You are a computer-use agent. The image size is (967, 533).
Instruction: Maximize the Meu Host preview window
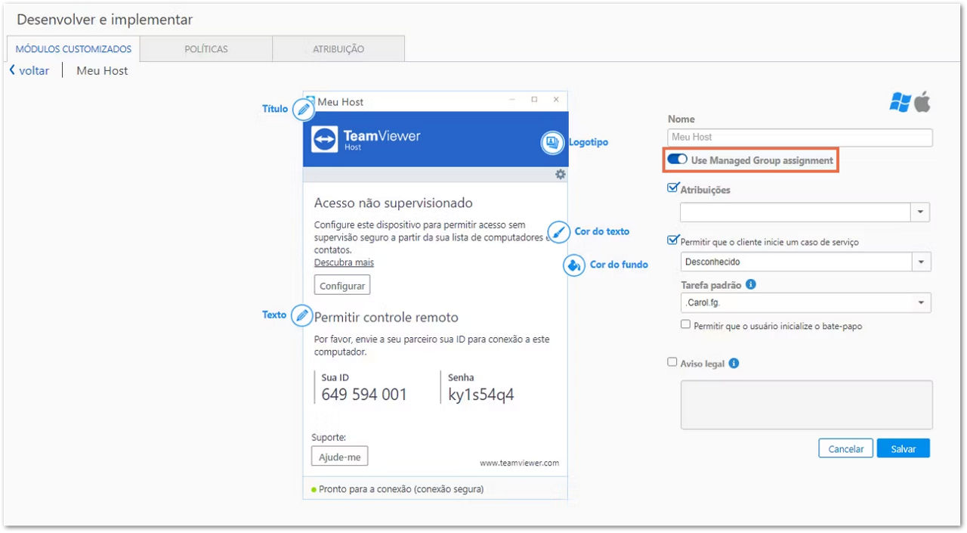[x=534, y=100]
